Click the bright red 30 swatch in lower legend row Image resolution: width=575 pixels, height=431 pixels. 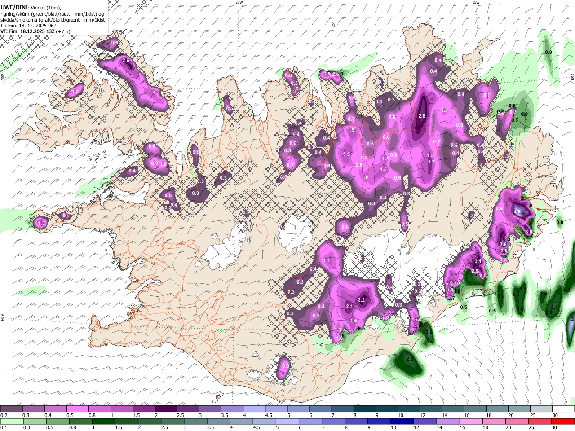click(x=563, y=422)
